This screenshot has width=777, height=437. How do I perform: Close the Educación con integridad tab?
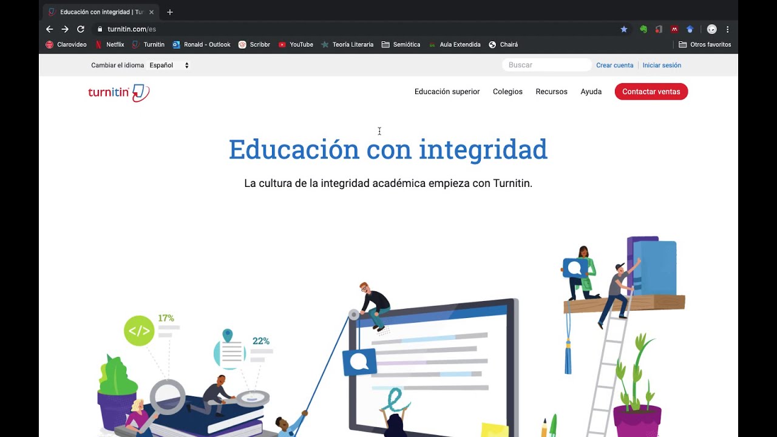tap(151, 12)
